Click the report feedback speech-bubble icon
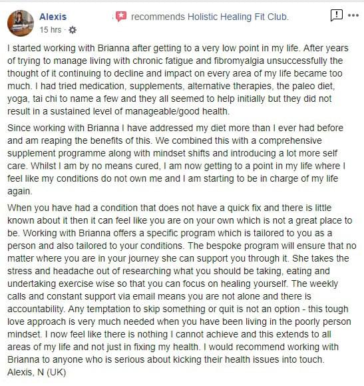This screenshot has height=386, width=364. (337, 15)
